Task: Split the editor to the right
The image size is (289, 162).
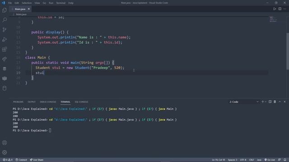Action: pyautogui.click(x=280, y=9)
